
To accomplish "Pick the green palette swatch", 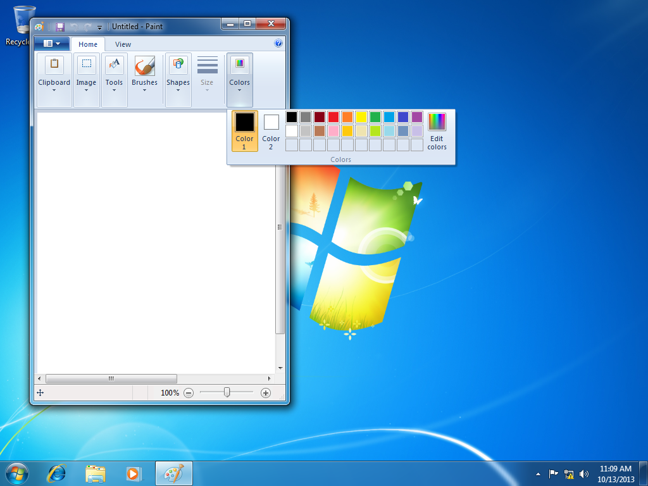I will click(x=375, y=117).
